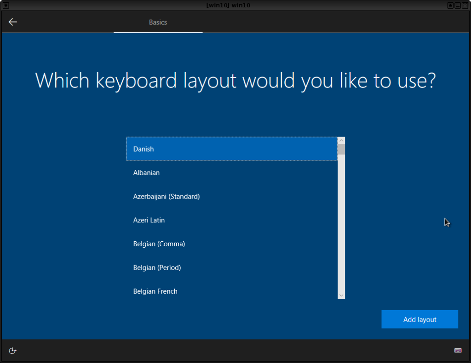The image size is (471, 363).
Task: Select the Danish keyboard layout
Action: (232, 149)
